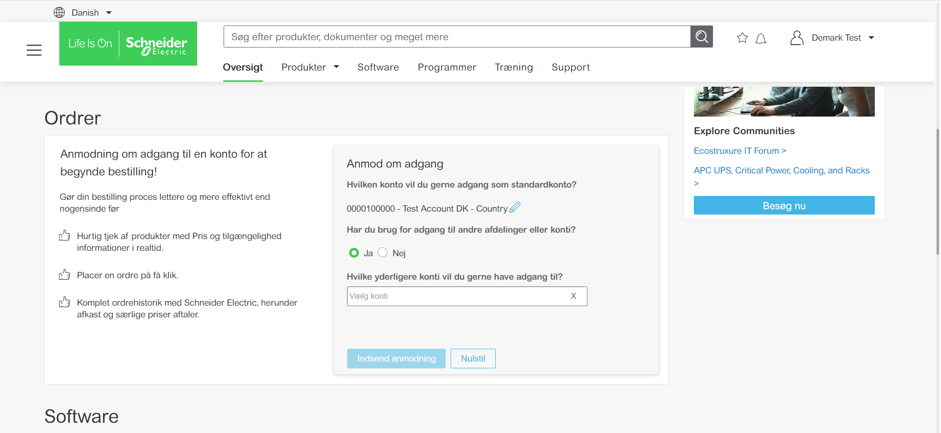Open the Træning menu item
Screen dimensions: 941x433
coord(513,67)
